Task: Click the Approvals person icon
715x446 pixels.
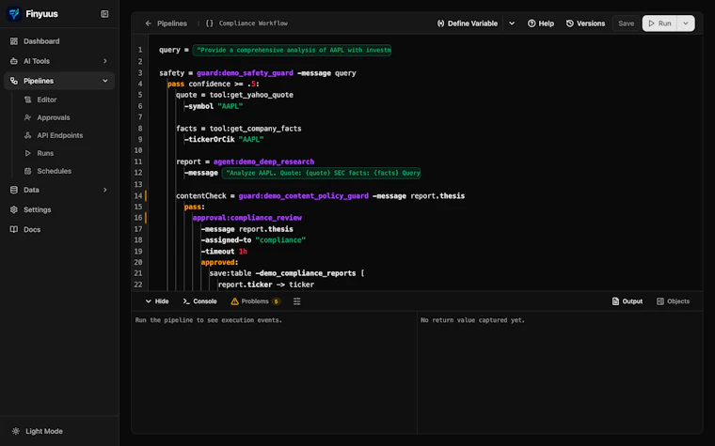Action: pos(28,117)
